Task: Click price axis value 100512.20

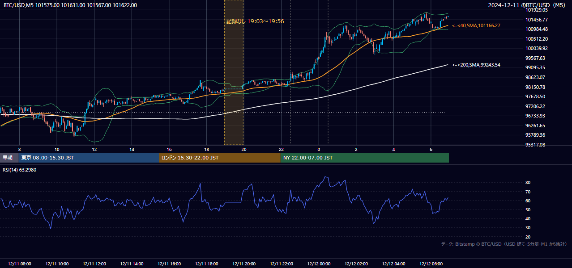Action: click(536, 39)
